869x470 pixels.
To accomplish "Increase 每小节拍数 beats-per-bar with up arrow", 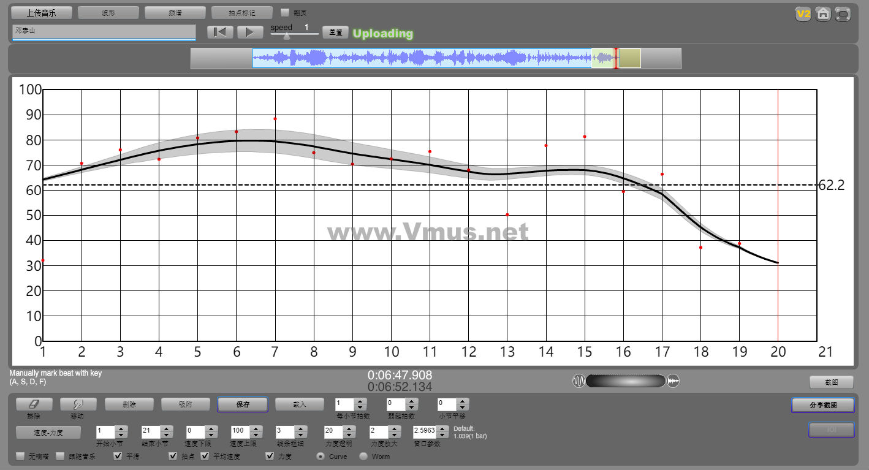I will click(x=360, y=401).
